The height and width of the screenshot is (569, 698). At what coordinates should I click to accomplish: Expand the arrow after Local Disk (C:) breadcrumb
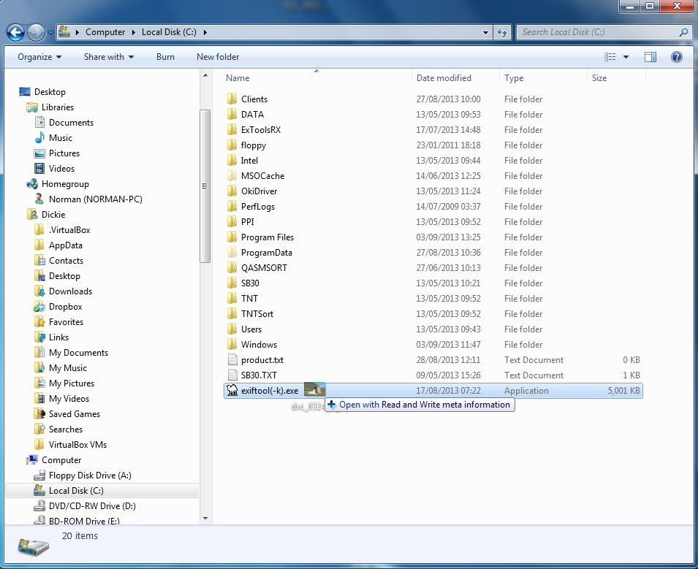point(205,32)
